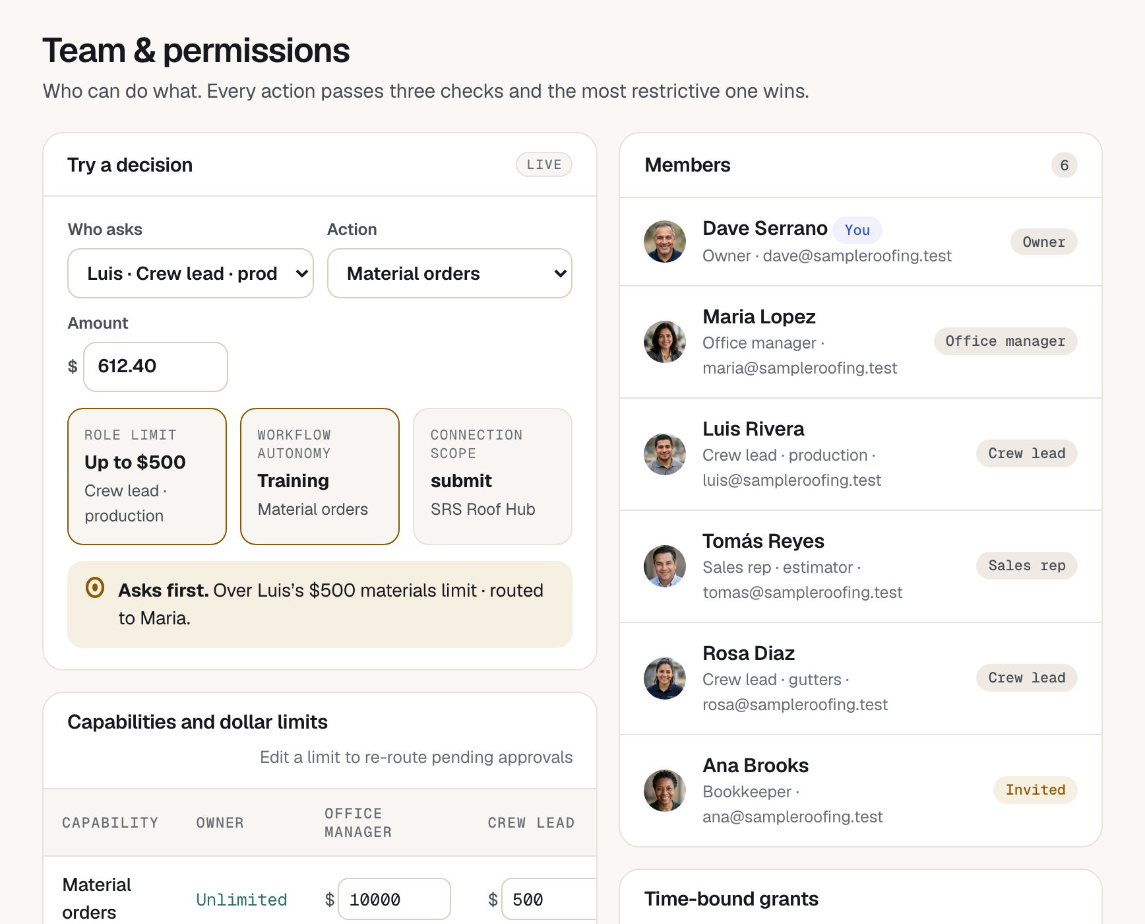
Task: Edit Office Manager material orders limit 10000
Action: tap(394, 899)
